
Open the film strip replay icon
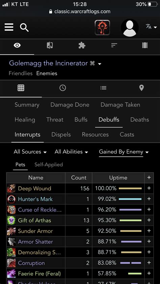click(145, 45)
